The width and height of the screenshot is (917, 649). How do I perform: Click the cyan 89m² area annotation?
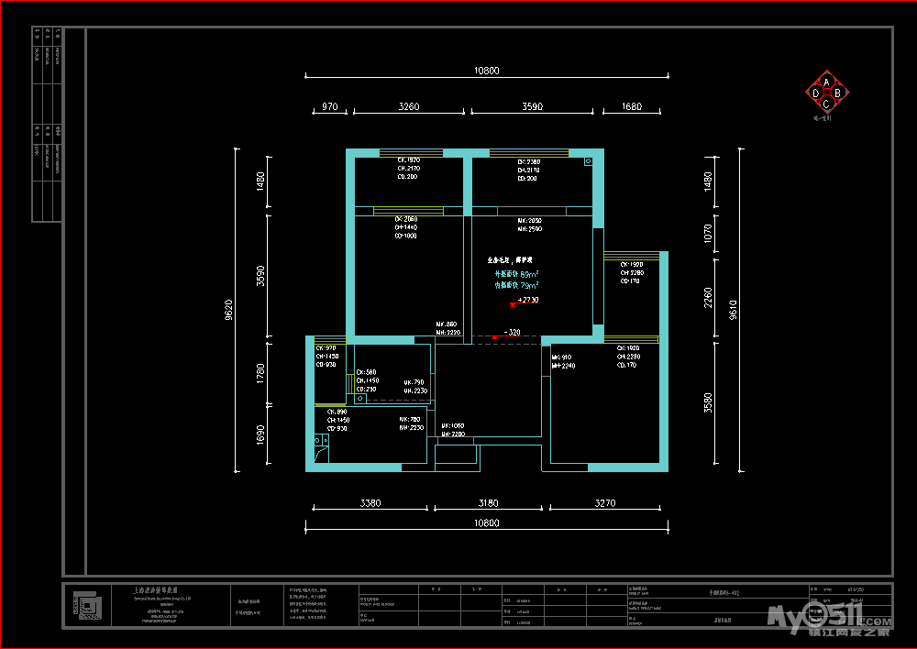517,274
